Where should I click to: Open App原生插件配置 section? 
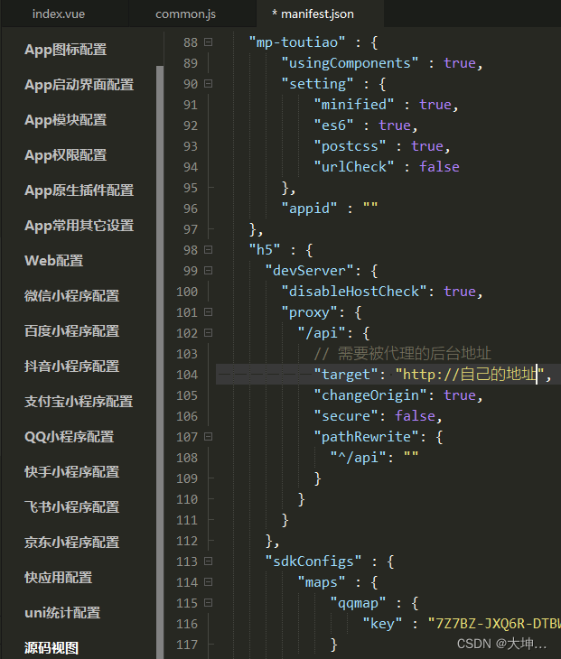coord(79,190)
